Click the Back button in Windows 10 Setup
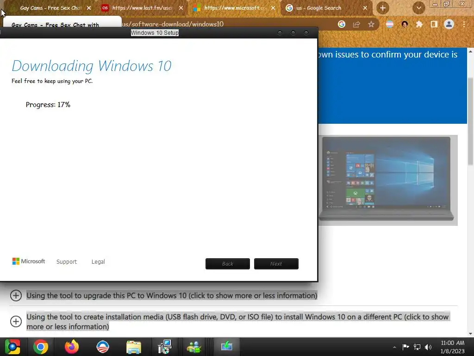This screenshot has width=474, height=356. [228, 264]
